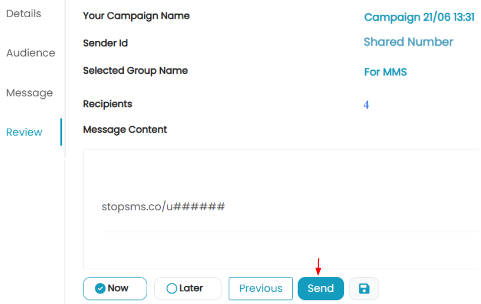Select the Review step
Viewport: 481px width, 304px height.
(24, 132)
